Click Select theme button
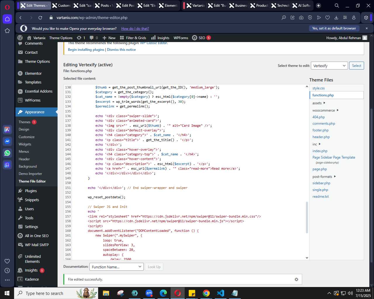The height and width of the screenshot is (299, 374). coord(356,66)
